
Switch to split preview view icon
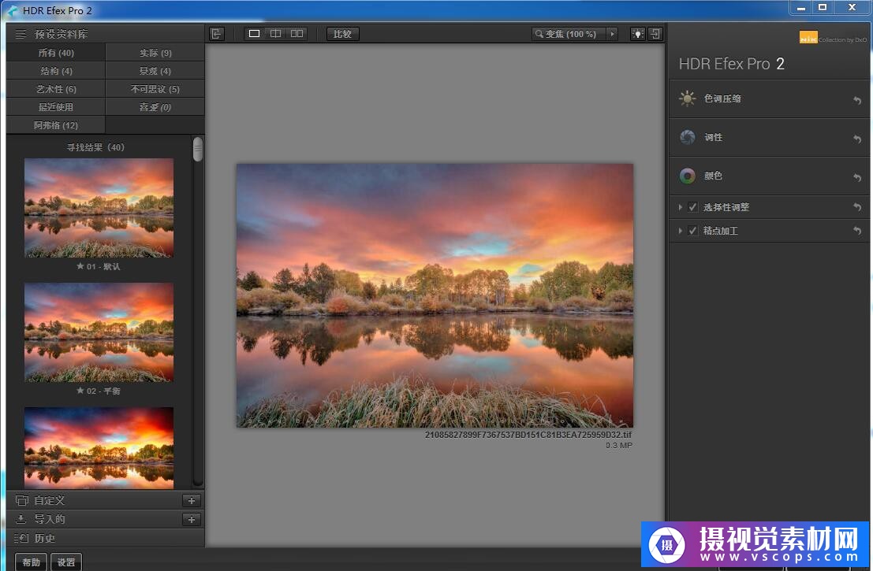tap(275, 34)
